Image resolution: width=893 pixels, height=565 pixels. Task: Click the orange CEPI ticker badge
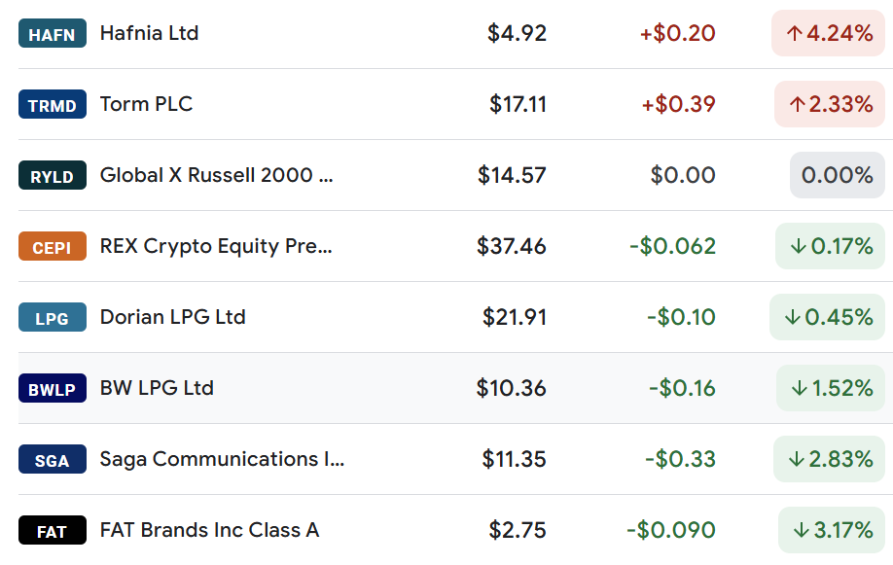coord(53,246)
